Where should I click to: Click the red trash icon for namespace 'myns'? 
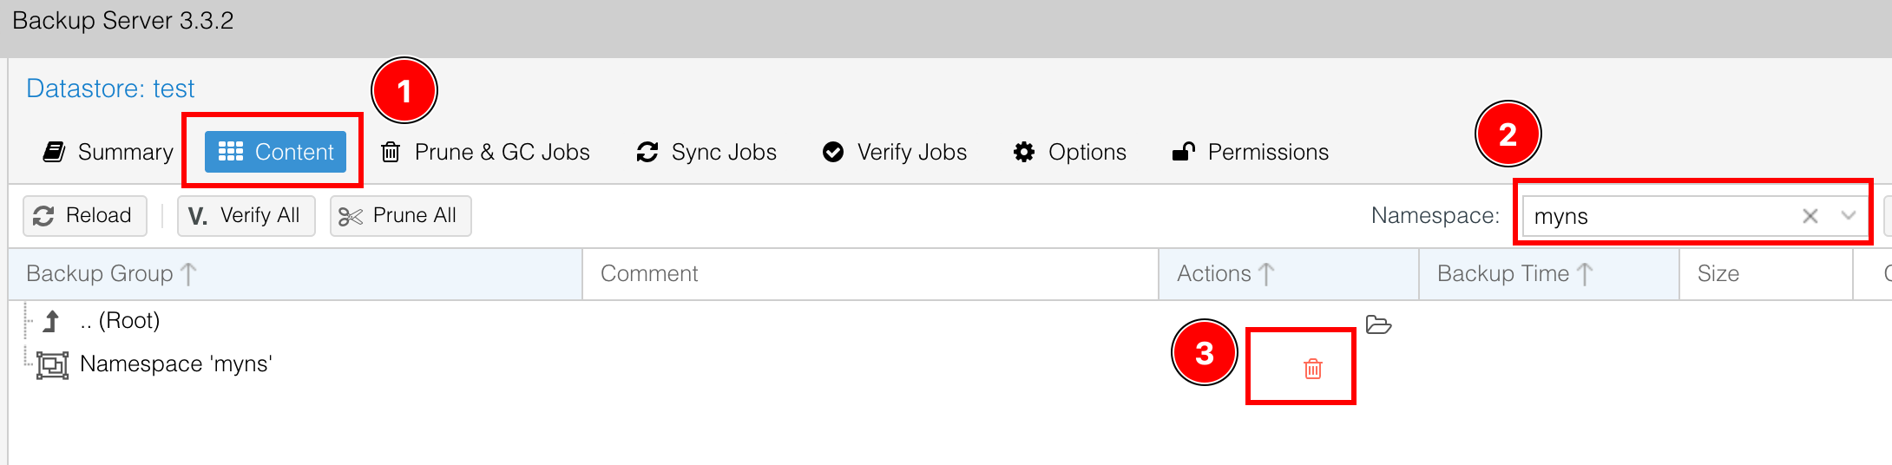(1312, 369)
